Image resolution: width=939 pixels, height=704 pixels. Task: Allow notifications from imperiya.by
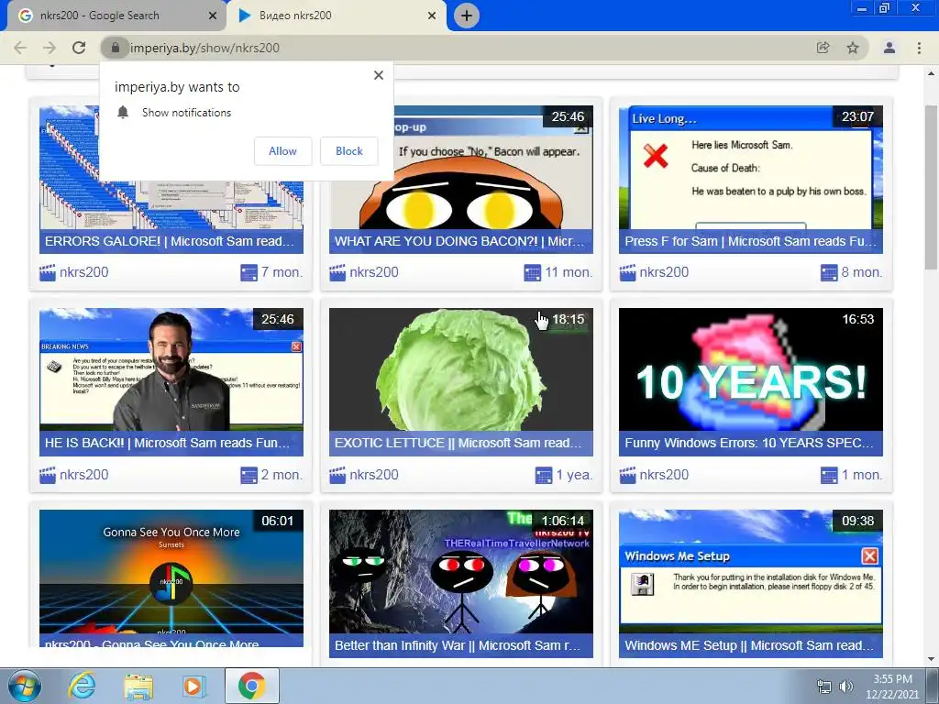coord(282,151)
